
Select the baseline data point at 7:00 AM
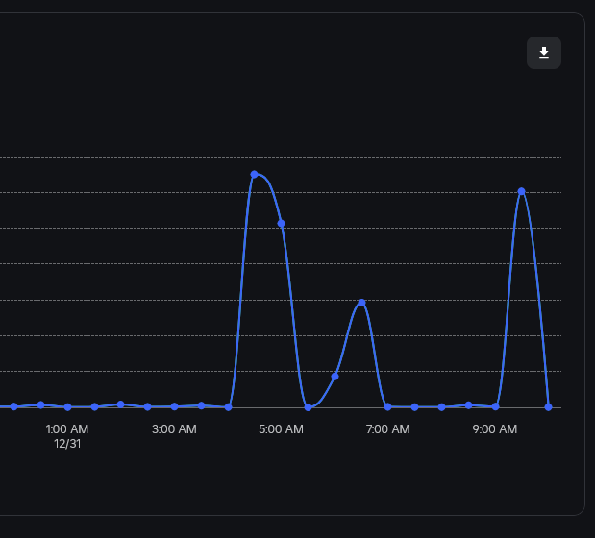point(387,406)
